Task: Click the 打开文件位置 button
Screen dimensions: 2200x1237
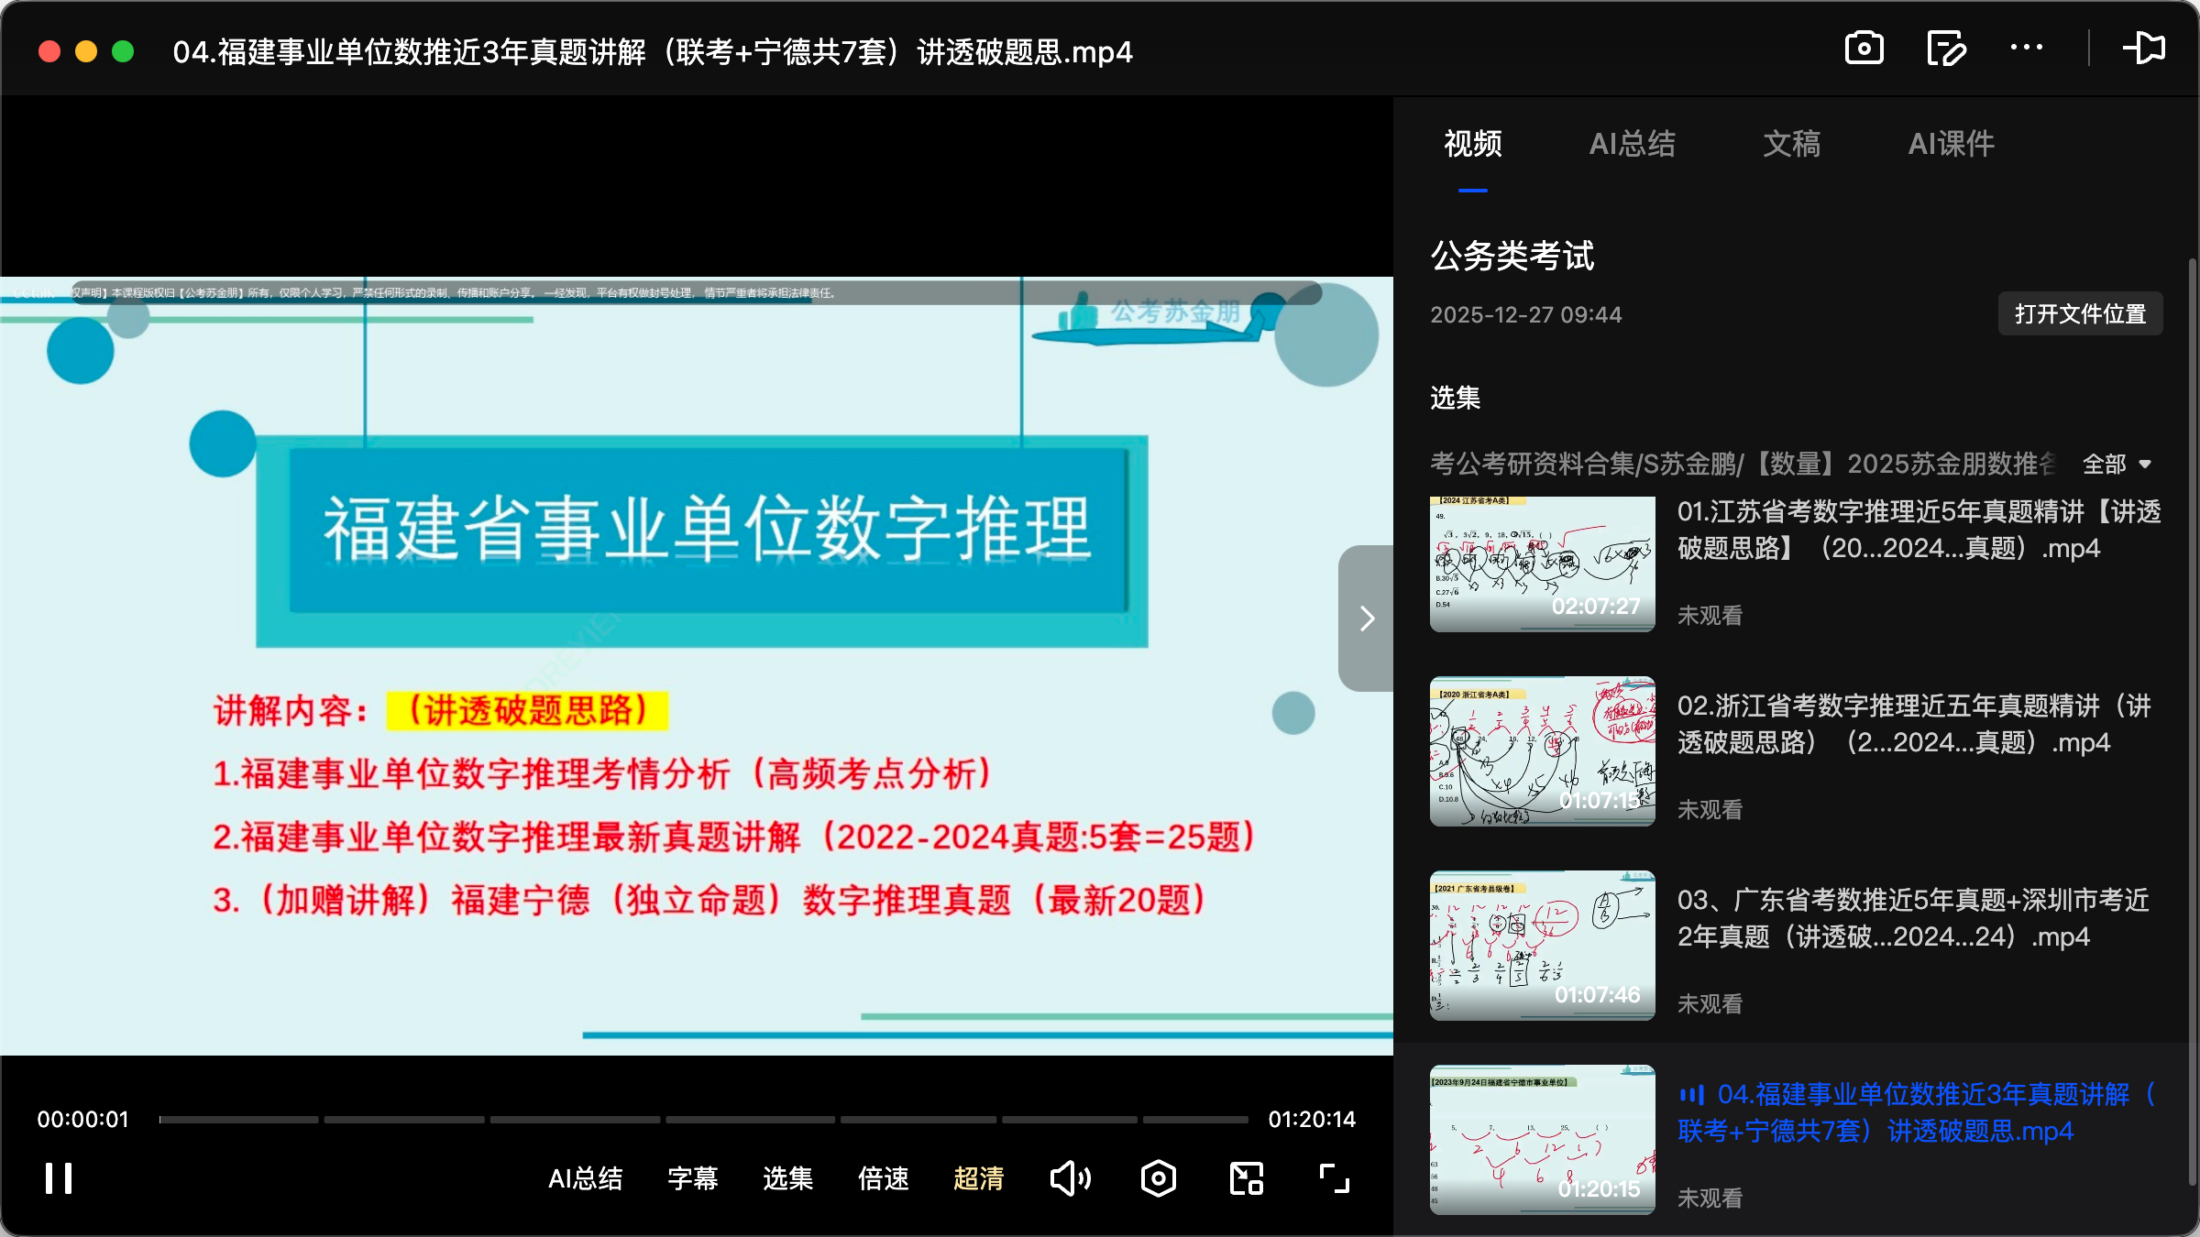Action: coord(2079,313)
